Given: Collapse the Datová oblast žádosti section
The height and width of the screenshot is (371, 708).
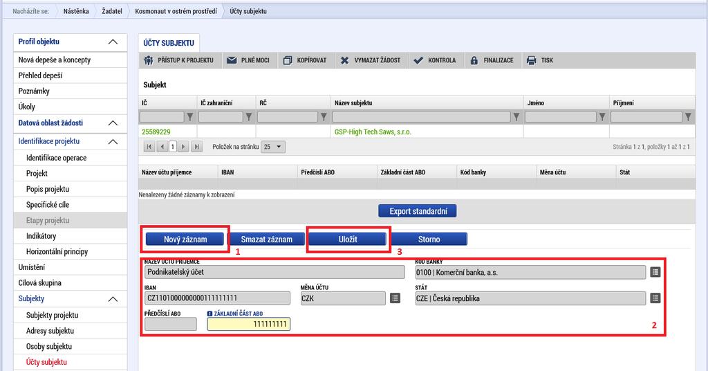Looking at the screenshot, I should click(113, 123).
